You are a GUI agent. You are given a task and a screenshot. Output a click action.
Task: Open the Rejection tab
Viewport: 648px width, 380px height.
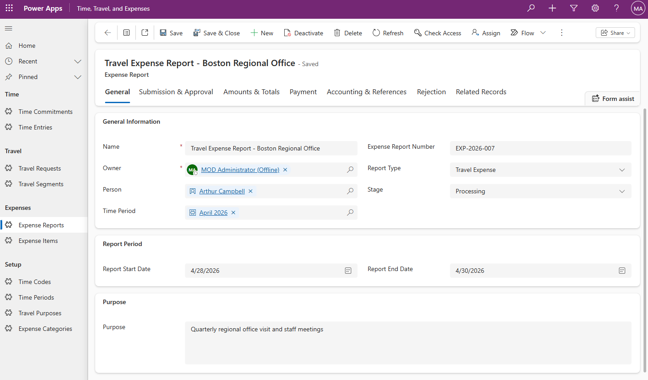[431, 92]
